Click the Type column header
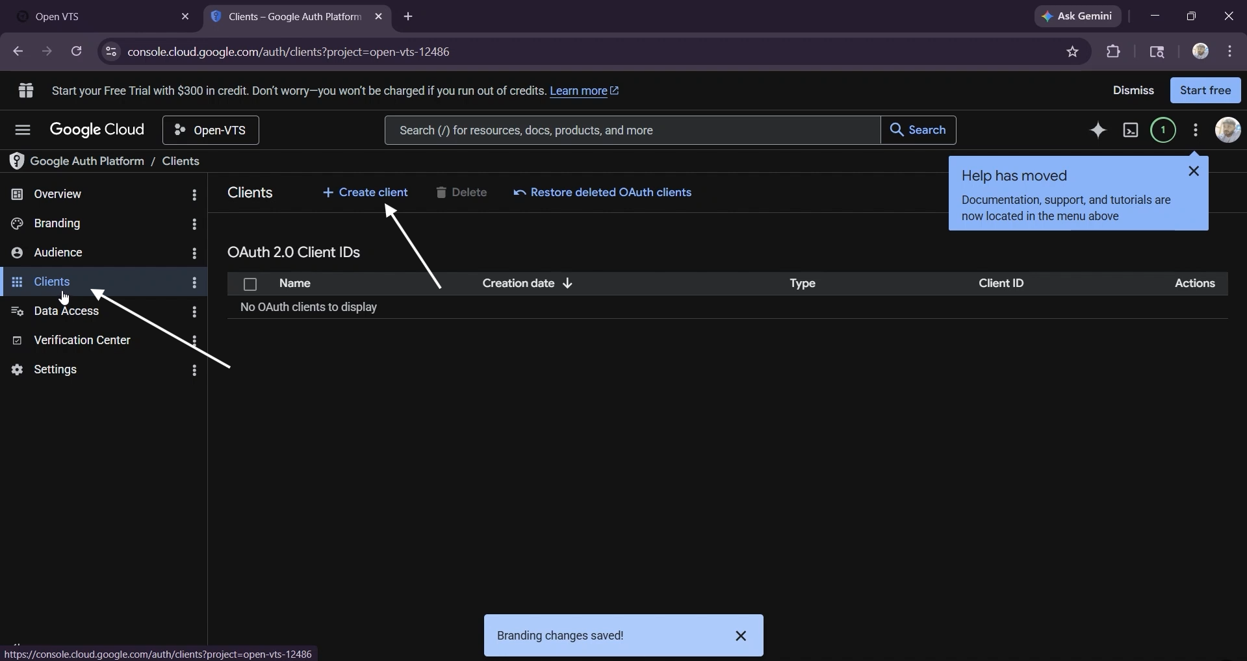The width and height of the screenshot is (1247, 661). (803, 284)
